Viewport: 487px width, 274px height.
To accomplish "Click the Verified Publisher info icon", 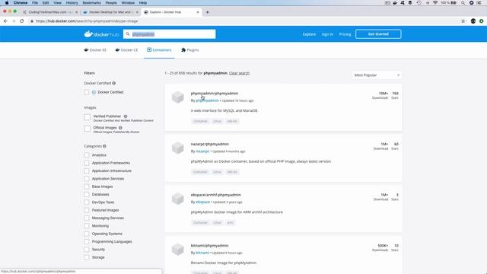I will click(x=126, y=116).
